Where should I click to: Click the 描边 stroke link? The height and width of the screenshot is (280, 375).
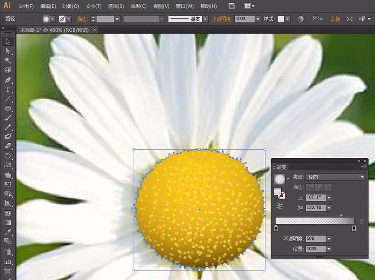click(x=82, y=19)
